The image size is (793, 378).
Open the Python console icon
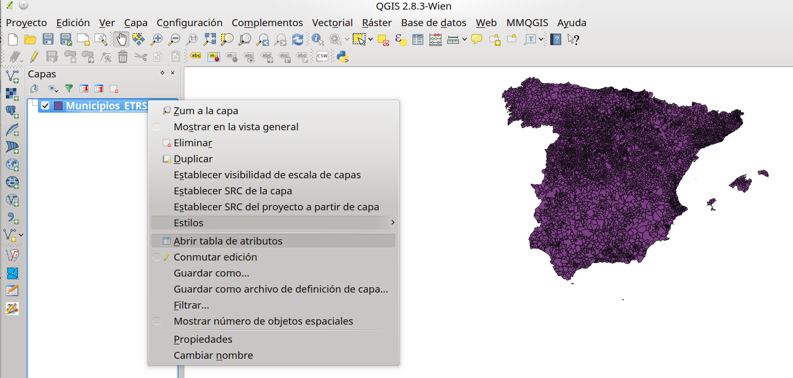pyautogui.click(x=342, y=56)
